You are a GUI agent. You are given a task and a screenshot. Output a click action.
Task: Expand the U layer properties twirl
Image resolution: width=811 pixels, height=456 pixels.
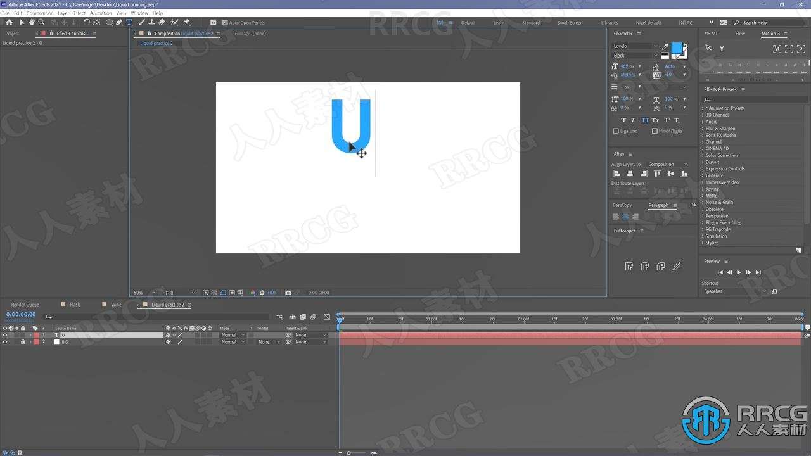[30, 335]
